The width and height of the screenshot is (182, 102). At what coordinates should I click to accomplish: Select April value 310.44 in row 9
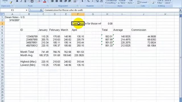click(78, 42)
